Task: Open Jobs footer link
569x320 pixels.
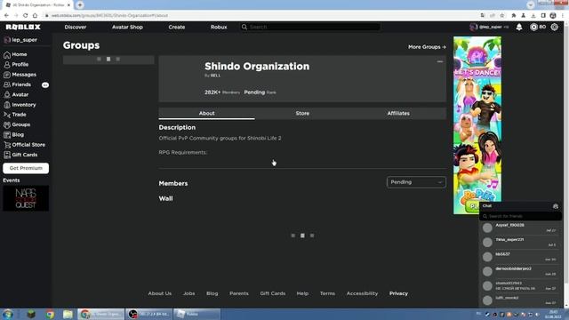Action: [188, 293]
